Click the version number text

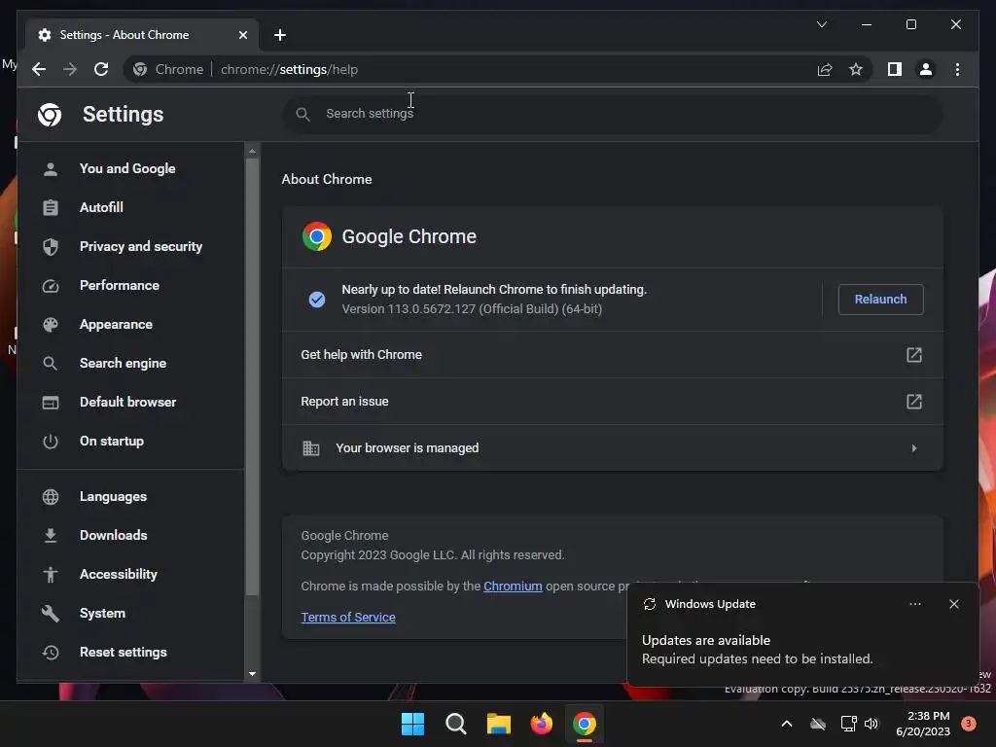pos(472,308)
